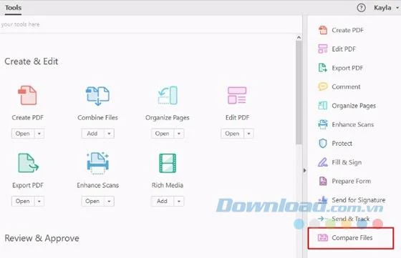
Task: Open the Help question mark icon
Action: pyautogui.click(x=361, y=8)
